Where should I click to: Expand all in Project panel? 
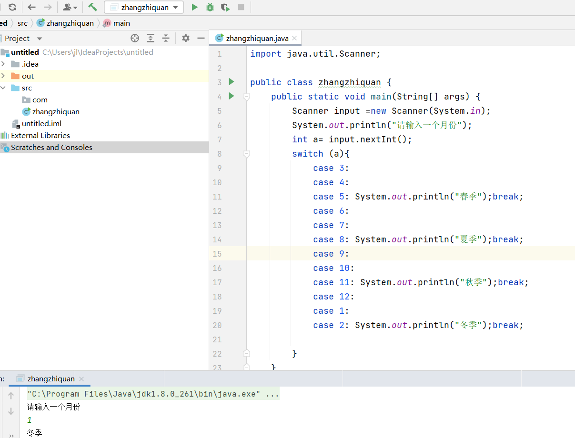(151, 38)
